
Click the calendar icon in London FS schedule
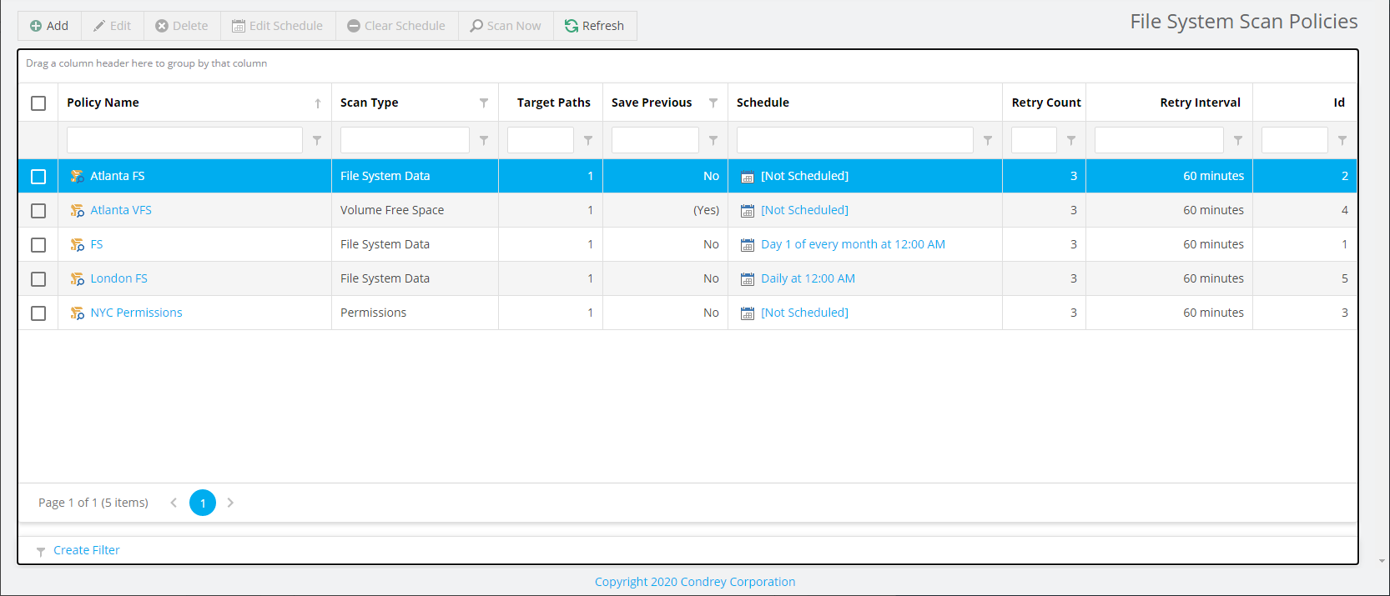pyautogui.click(x=748, y=279)
